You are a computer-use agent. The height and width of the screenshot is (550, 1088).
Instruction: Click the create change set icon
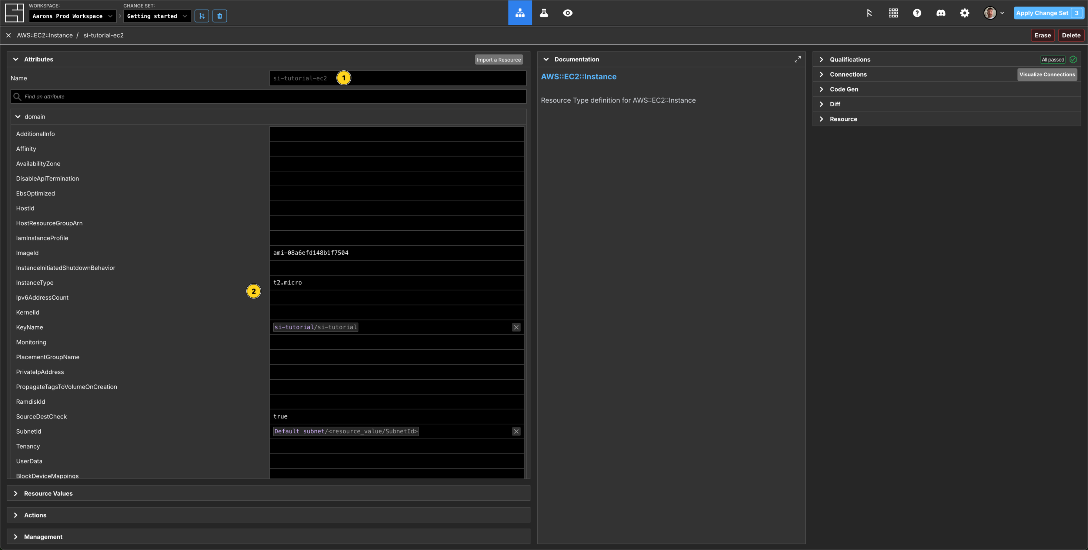coord(202,16)
